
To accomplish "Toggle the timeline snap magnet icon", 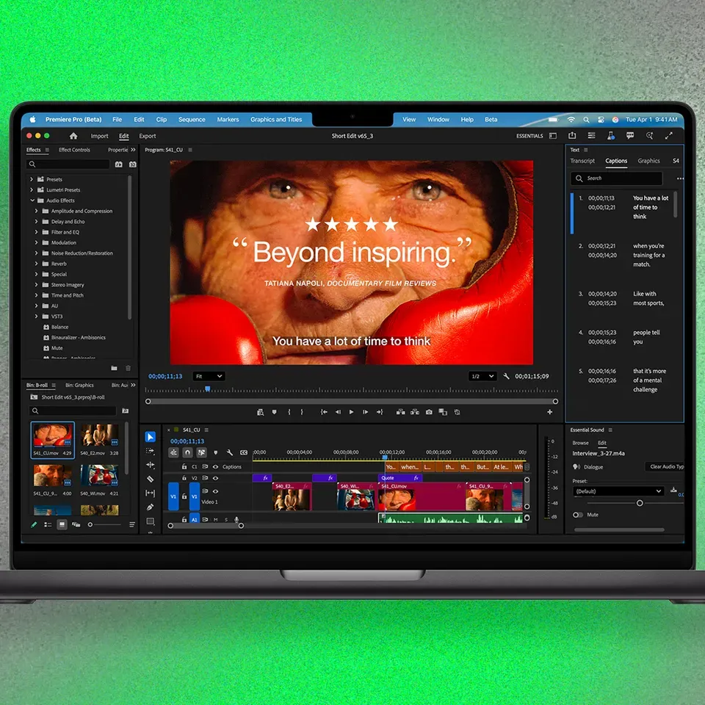I will [187, 453].
